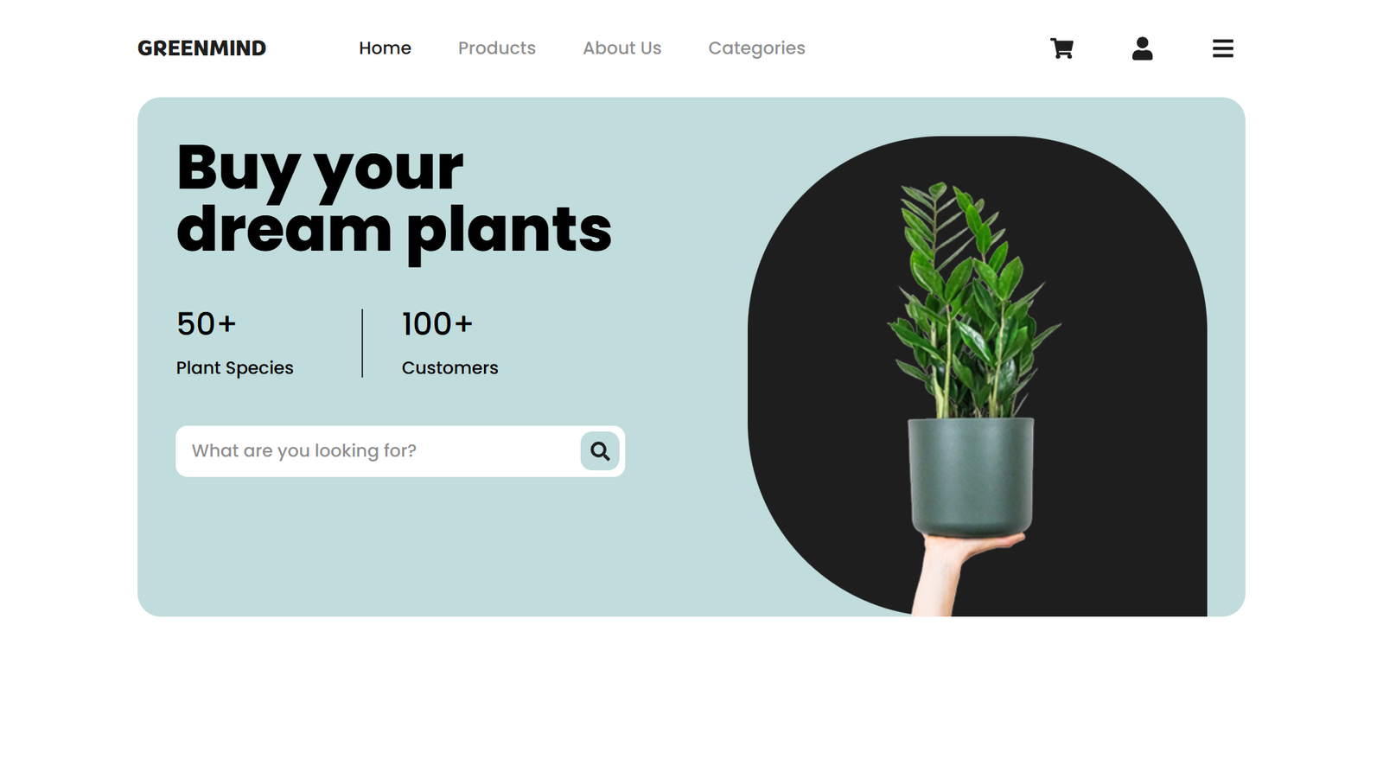Image resolution: width=1383 pixels, height=778 pixels.
Task: Focus the 'What are you looking for?' field
Action: coord(379,451)
